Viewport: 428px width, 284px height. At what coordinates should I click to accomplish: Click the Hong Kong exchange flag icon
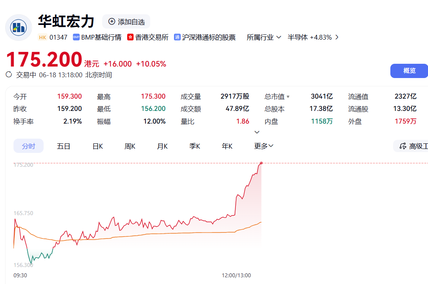(x=130, y=37)
